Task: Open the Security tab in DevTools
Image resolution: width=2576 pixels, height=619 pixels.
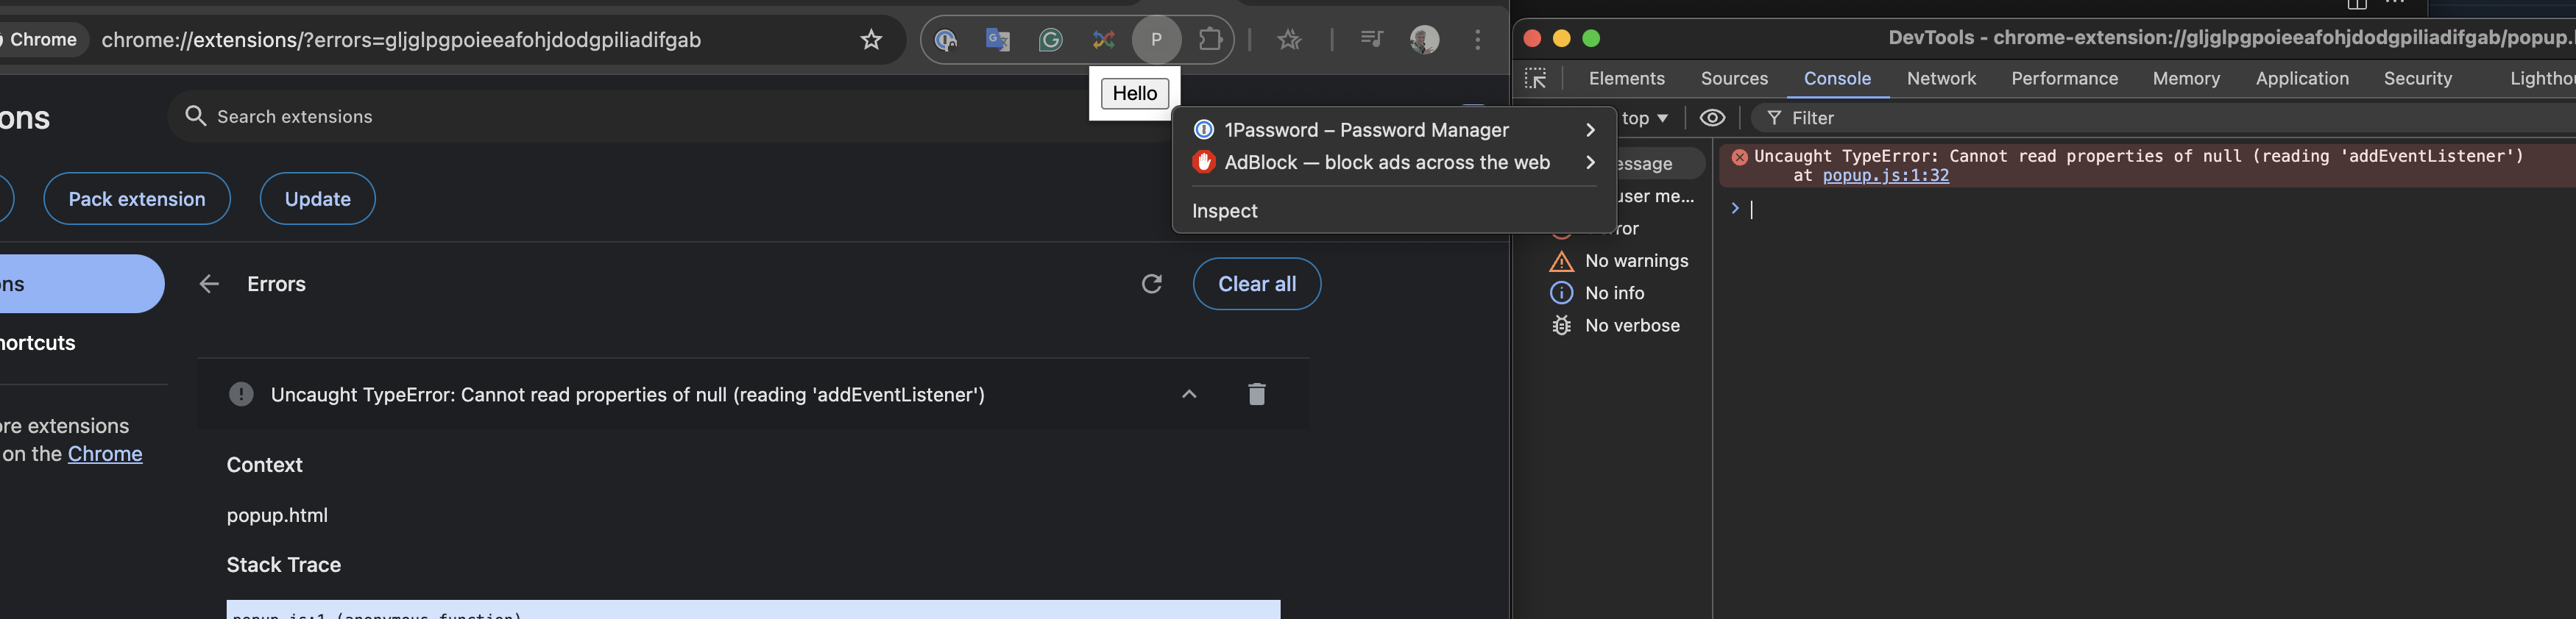Action: coord(2417,79)
